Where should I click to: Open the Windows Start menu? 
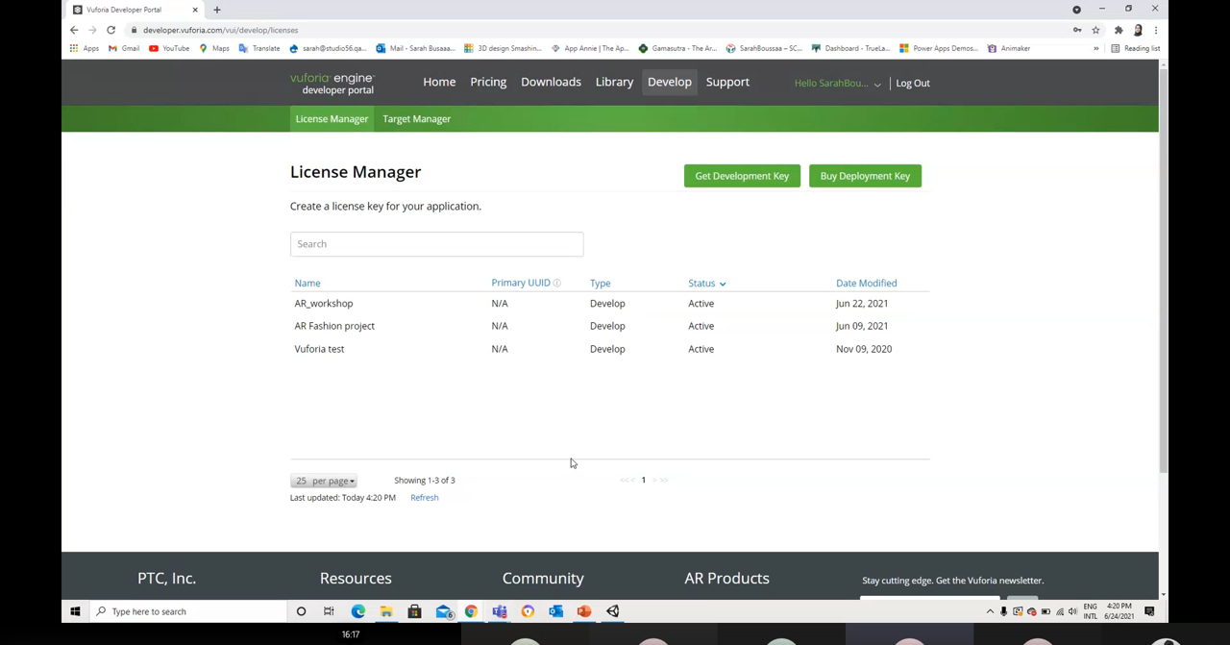(75, 611)
